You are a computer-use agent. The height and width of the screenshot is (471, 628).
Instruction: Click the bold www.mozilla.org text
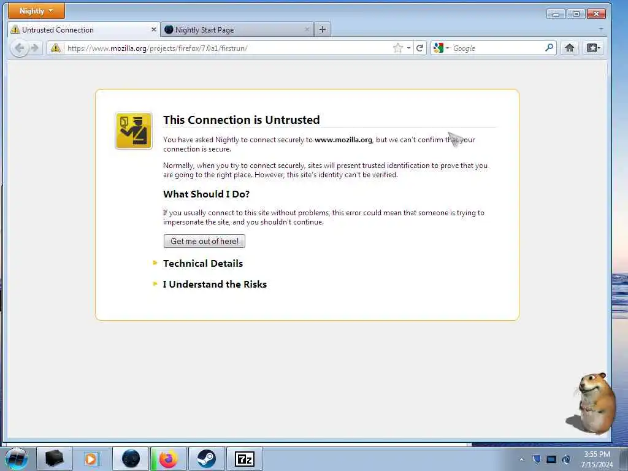click(343, 140)
